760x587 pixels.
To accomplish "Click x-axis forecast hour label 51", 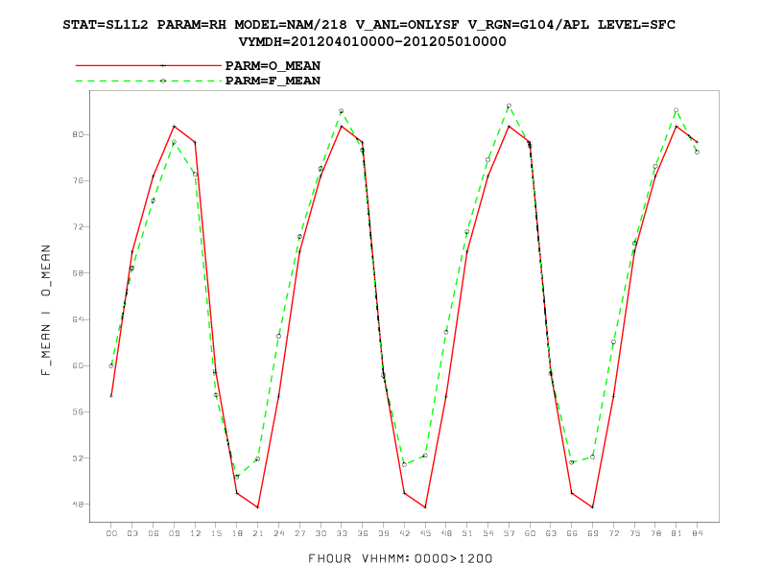I will click(x=467, y=533).
